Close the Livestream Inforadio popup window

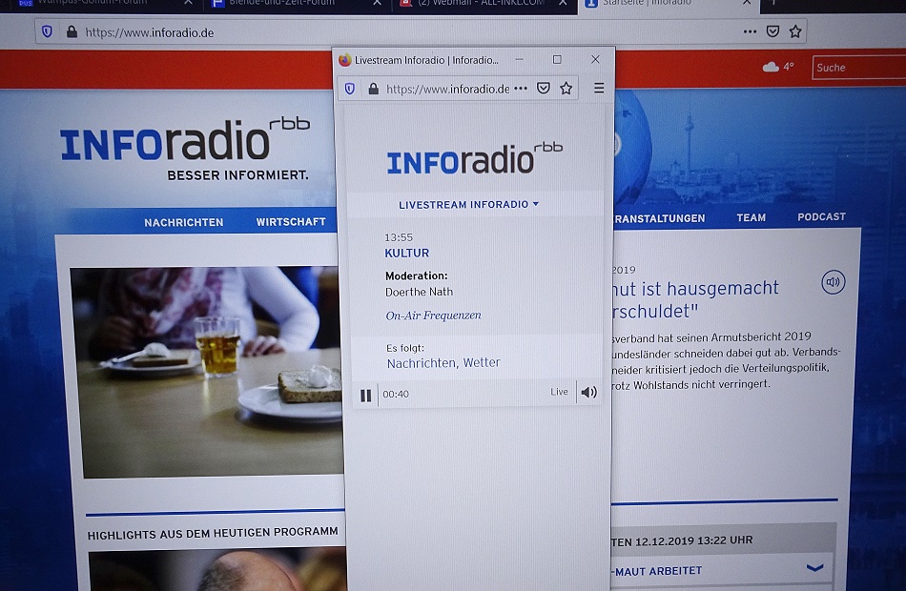tap(595, 59)
